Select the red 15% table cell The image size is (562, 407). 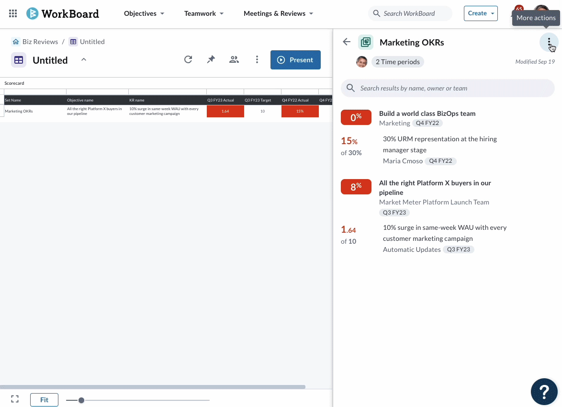(x=300, y=111)
